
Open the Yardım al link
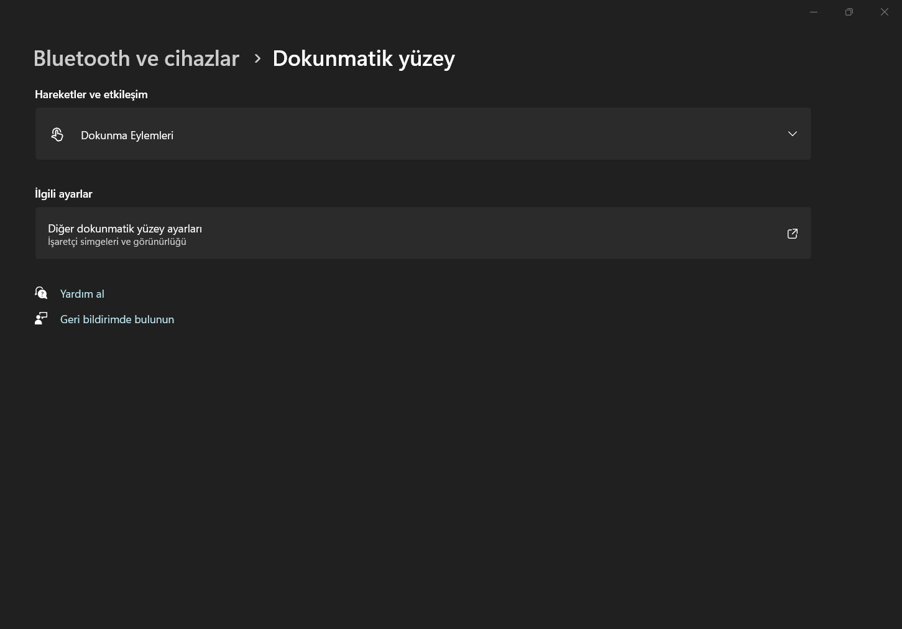click(82, 294)
